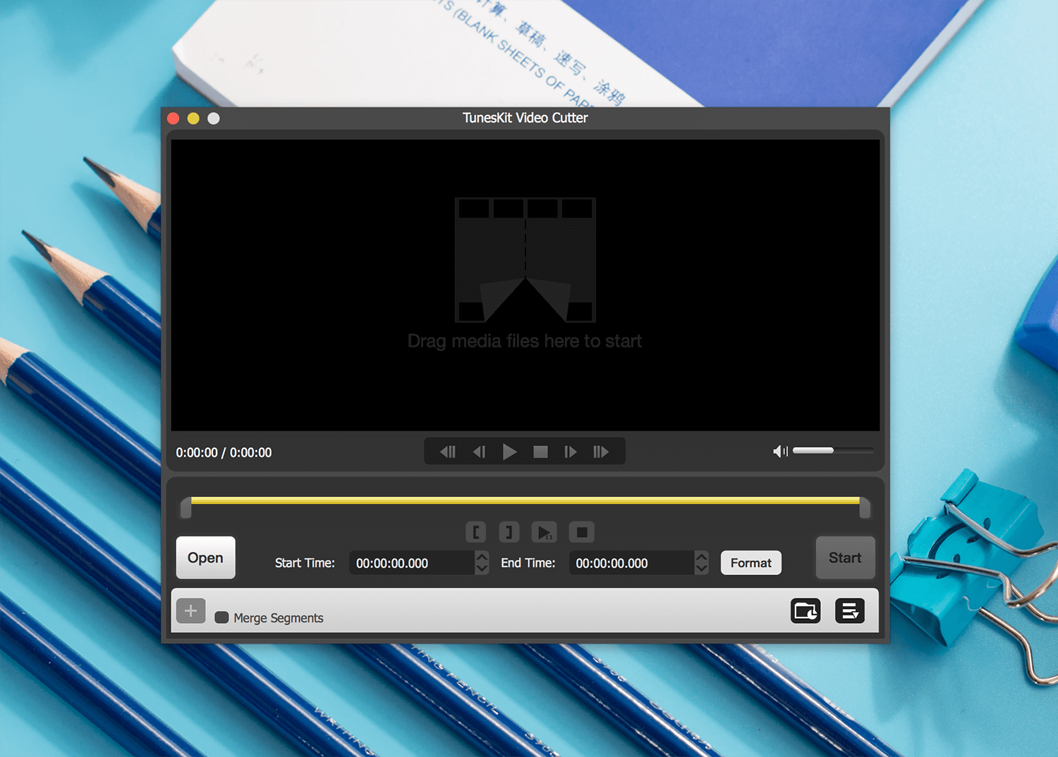Step back one frame
This screenshot has width=1058, height=757.
coord(480,452)
